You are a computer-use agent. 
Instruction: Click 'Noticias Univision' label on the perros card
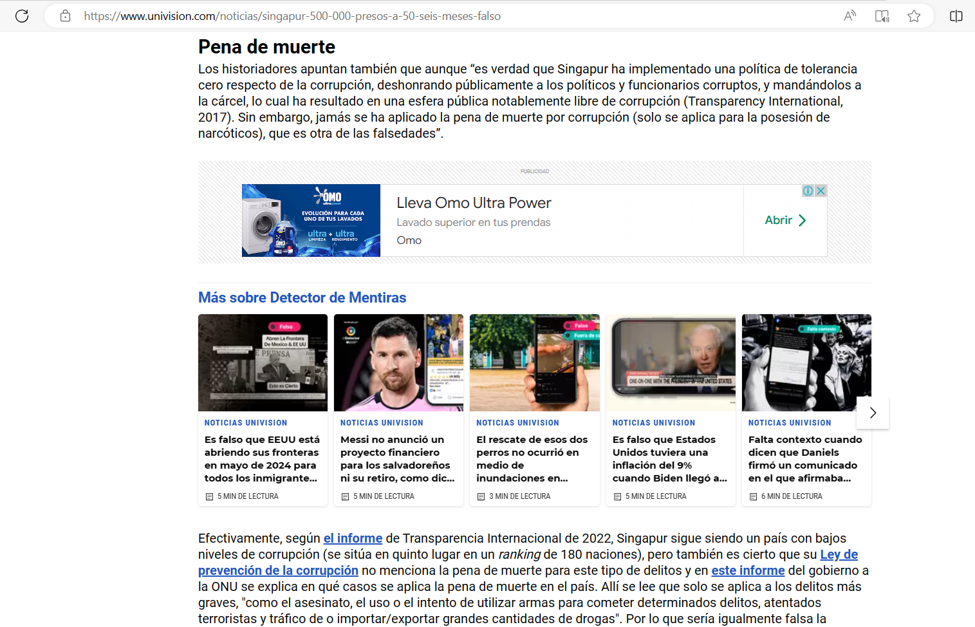pos(517,423)
